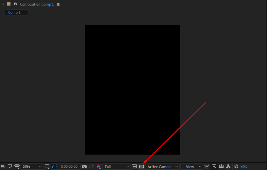Click the +0,0 exposure value

coord(244,167)
